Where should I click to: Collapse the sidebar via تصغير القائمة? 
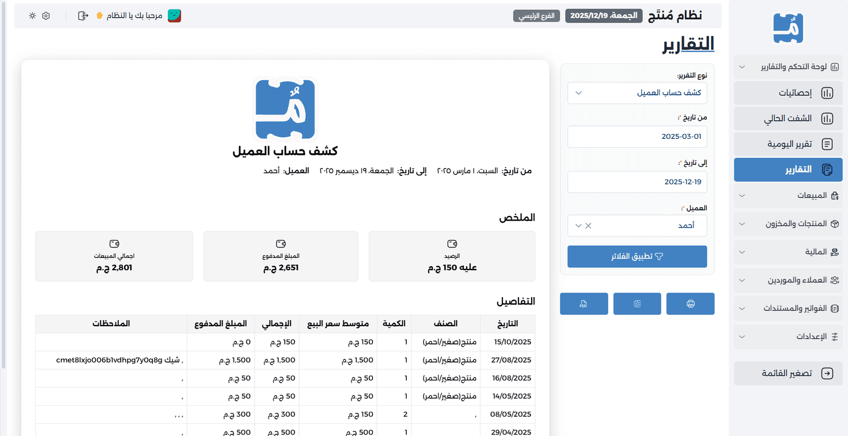click(x=788, y=373)
